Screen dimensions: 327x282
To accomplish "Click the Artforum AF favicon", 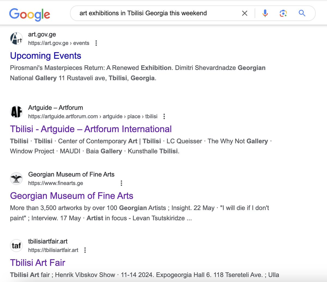I will point(16,112).
